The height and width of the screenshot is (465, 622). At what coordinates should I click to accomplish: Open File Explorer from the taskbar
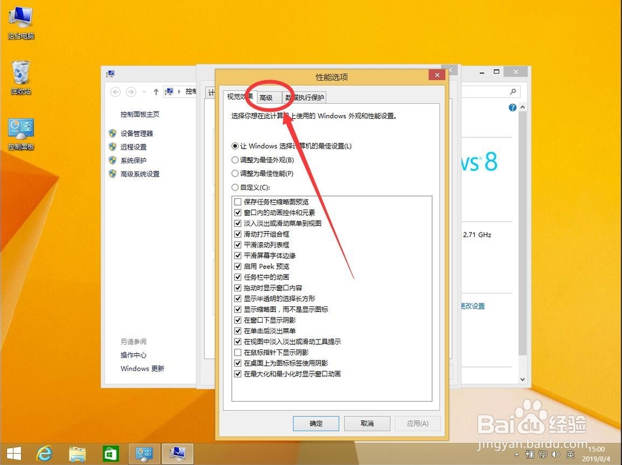[78, 453]
